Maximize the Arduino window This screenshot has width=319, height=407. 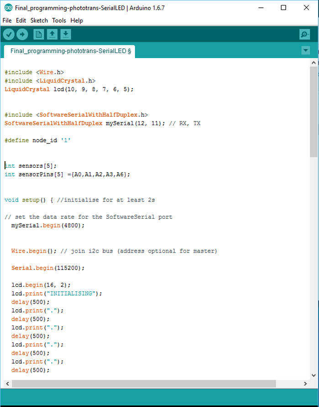(x=283, y=8)
